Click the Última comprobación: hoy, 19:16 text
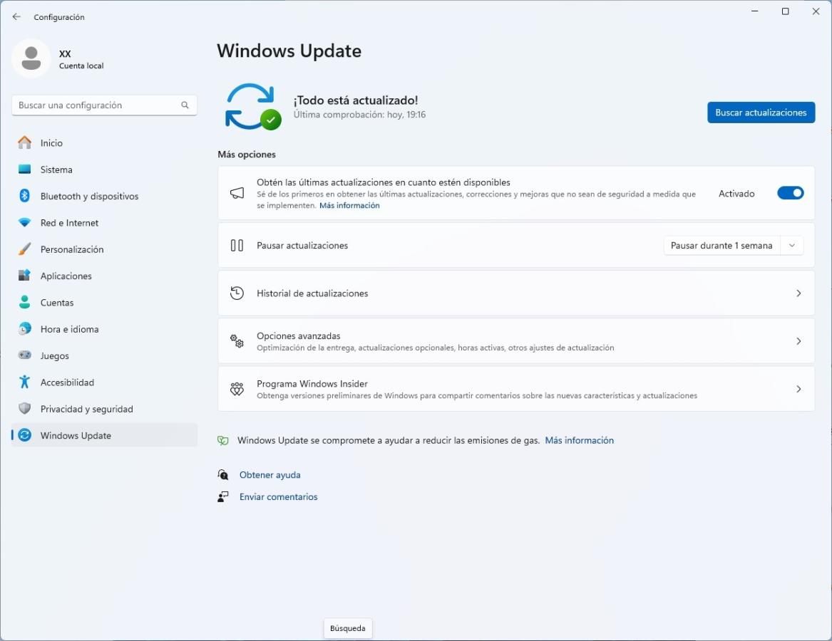This screenshot has width=832, height=641. tap(359, 115)
